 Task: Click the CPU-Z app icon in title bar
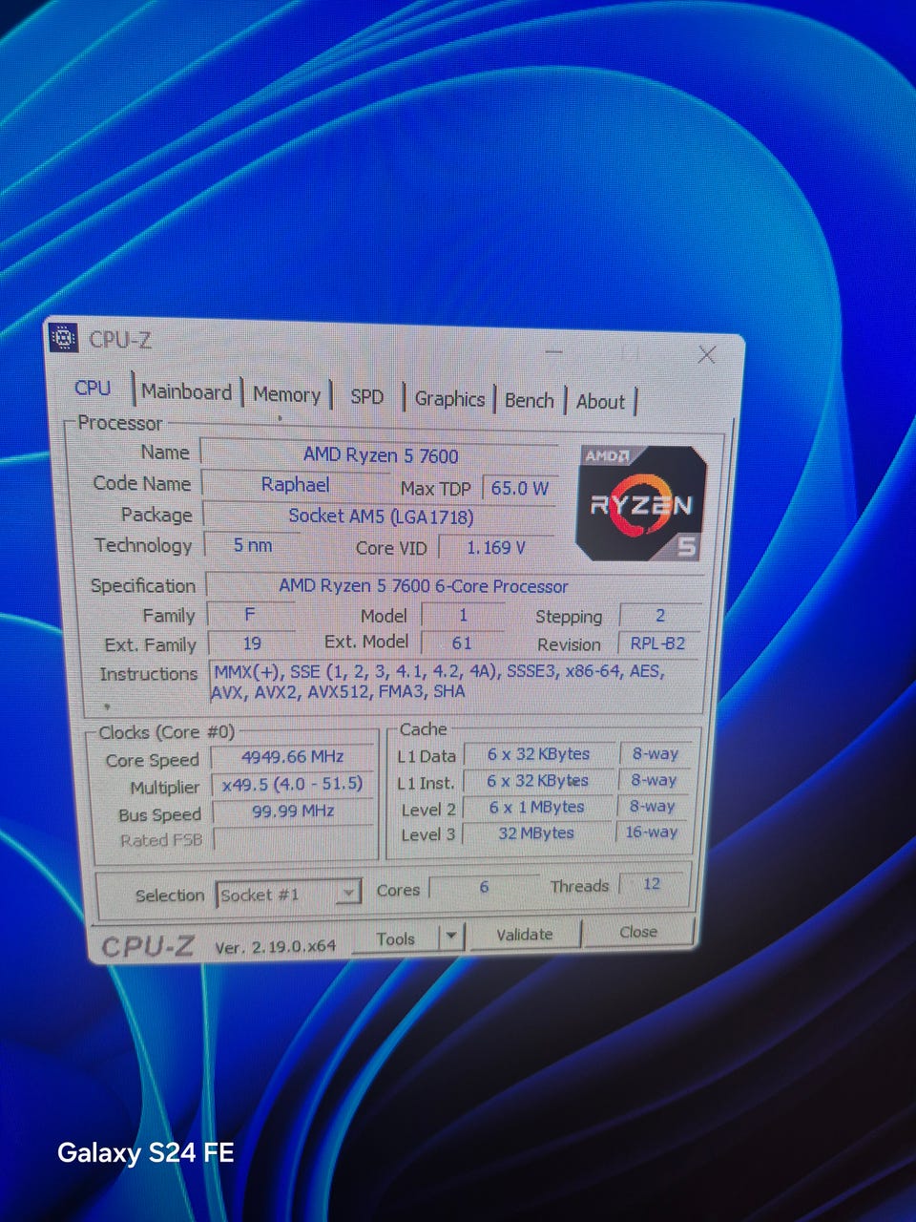coord(63,338)
